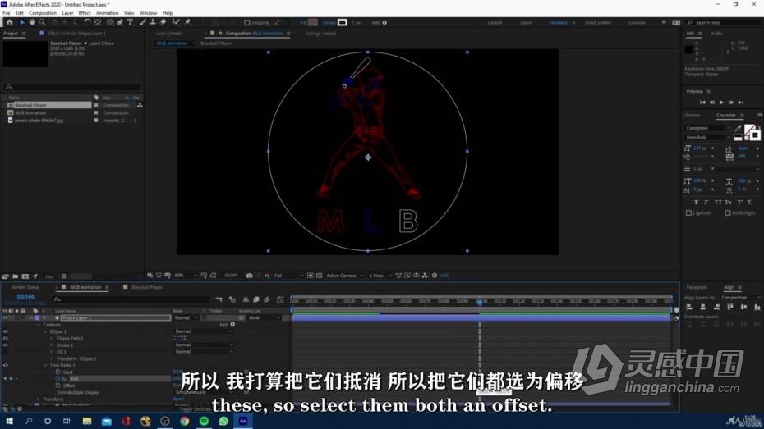Open the composition flowchart icon in timeline

219,299
